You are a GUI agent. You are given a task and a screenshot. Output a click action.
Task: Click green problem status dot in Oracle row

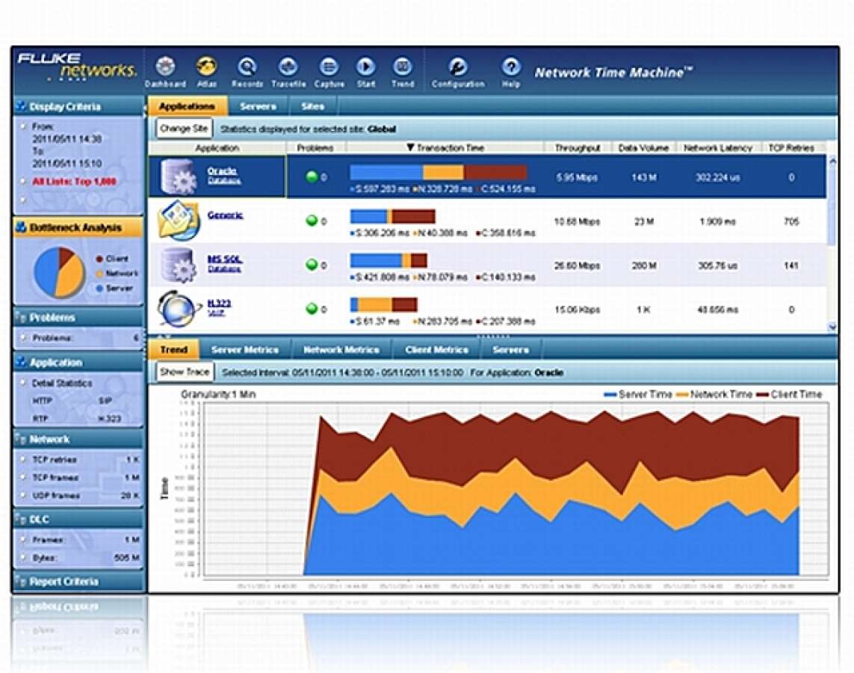click(312, 176)
